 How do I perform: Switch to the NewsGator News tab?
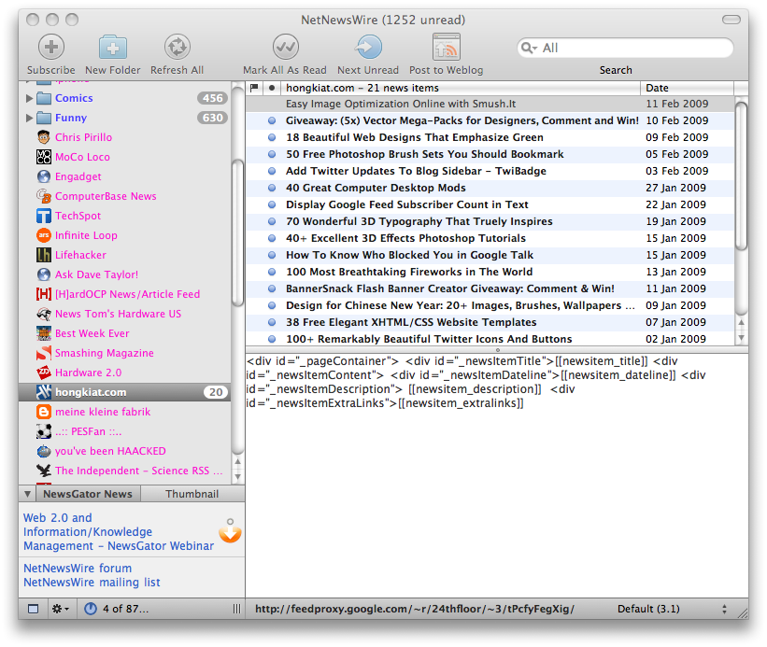88,494
